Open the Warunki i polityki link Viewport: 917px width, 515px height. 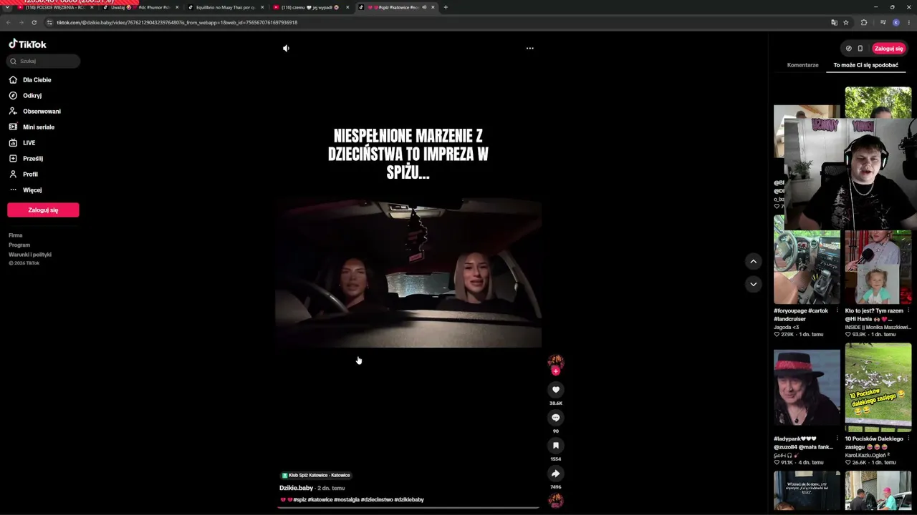coord(30,255)
